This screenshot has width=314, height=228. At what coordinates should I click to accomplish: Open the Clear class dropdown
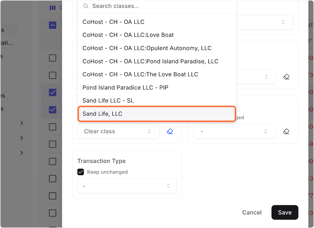click(x=118, y=131)
